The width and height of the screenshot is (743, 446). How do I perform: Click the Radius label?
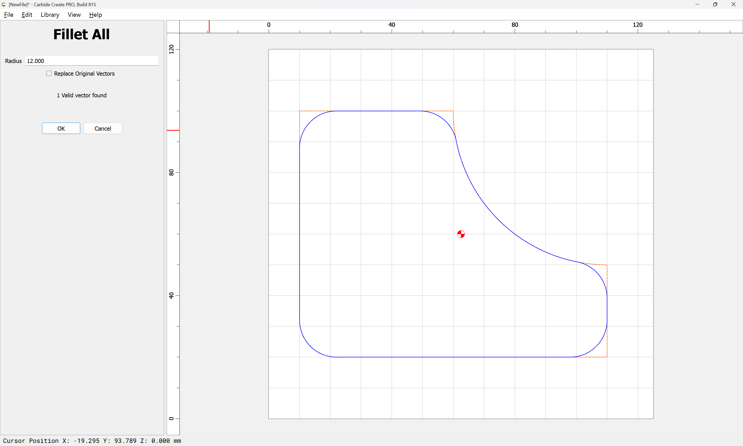click(x=13, y=61)
